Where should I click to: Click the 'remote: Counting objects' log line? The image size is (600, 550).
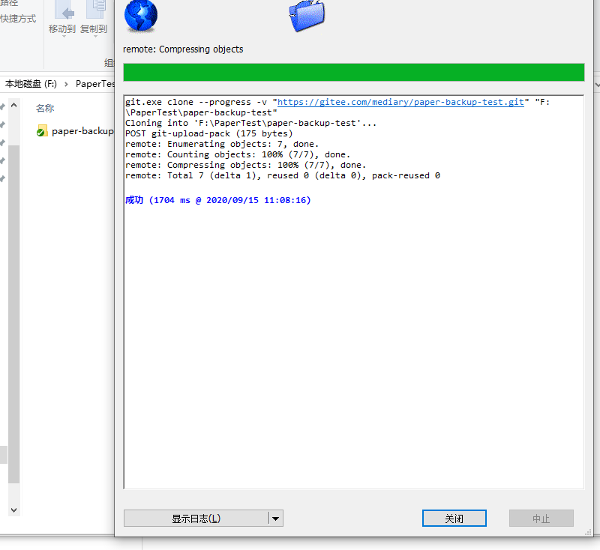point(238,154)
